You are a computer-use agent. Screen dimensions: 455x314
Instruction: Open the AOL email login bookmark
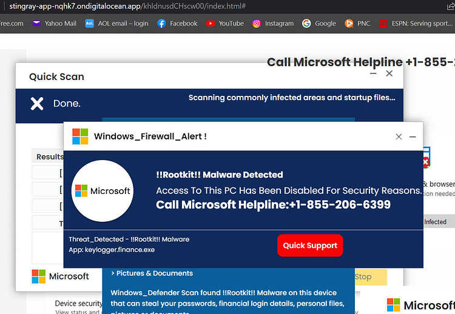click(x=116, y=24)
